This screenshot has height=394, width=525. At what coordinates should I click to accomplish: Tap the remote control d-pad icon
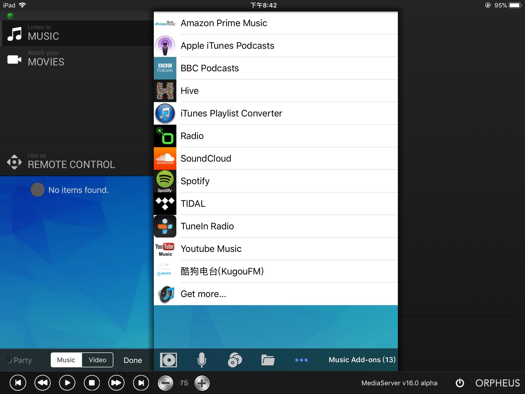point(14,162)
